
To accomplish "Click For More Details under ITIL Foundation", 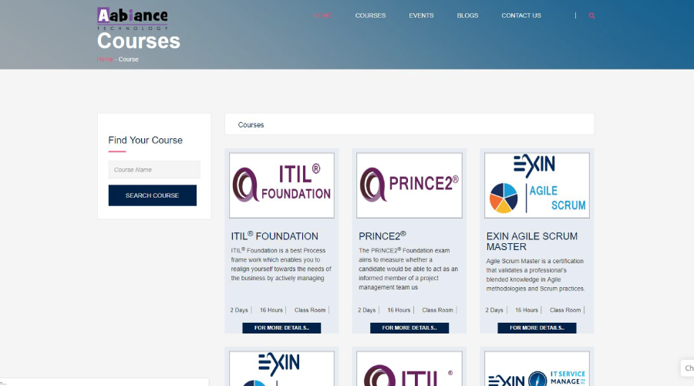I will [x=281, y=328].
